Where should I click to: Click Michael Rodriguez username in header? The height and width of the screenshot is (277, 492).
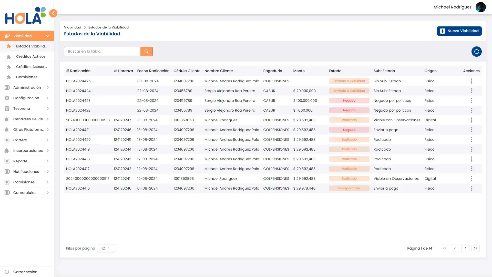pos(453,7)
